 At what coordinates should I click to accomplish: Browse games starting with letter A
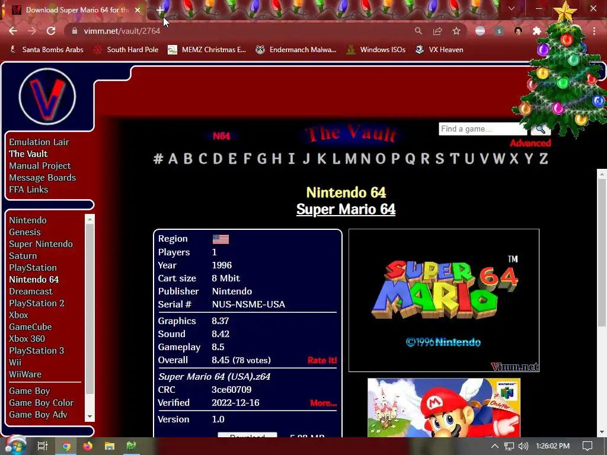173,159
